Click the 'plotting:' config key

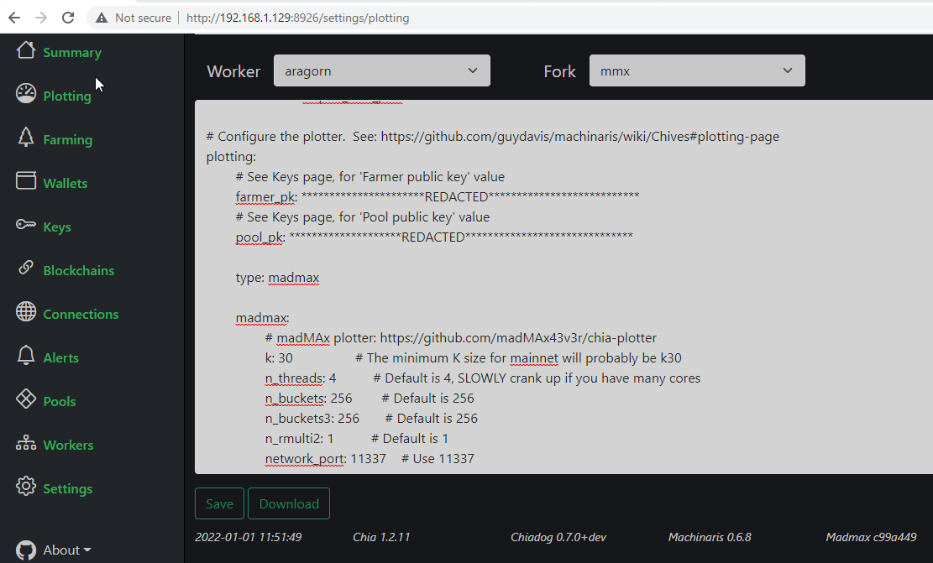[x=232, y=157]
